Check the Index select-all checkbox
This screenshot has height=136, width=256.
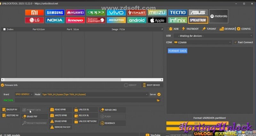(4, 29)
